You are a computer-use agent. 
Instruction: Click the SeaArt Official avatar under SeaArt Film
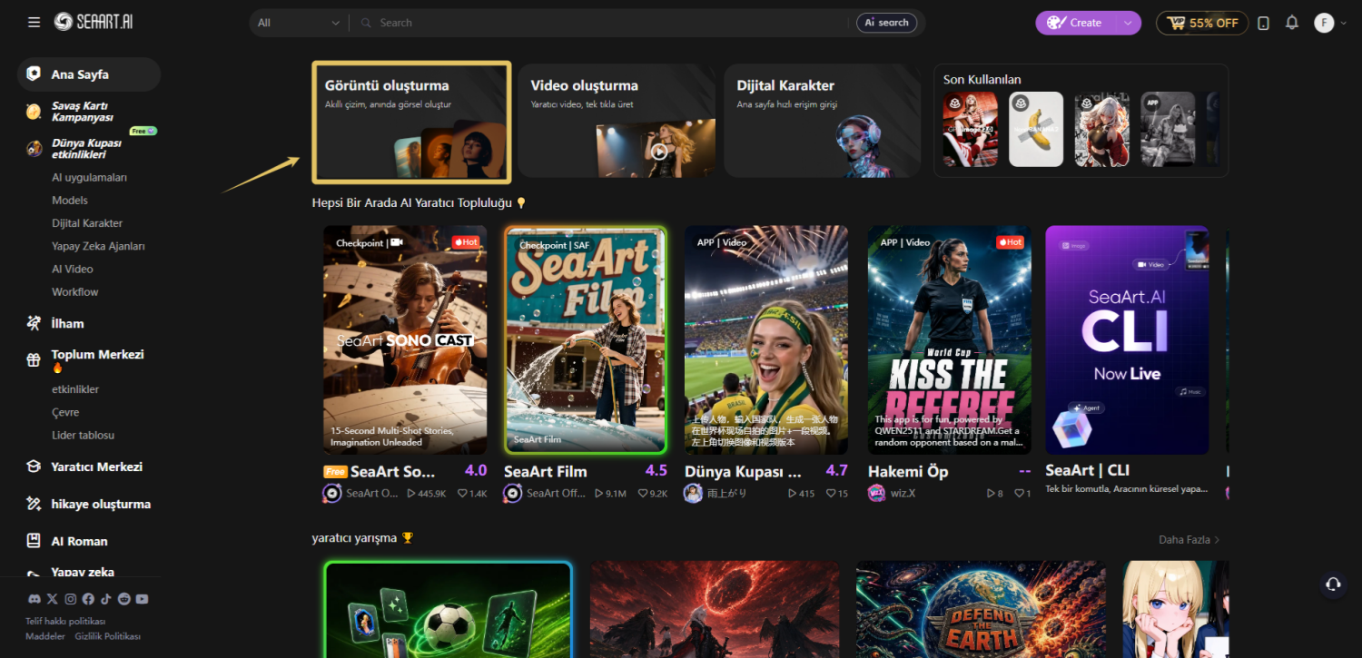(x=513, y=493)
